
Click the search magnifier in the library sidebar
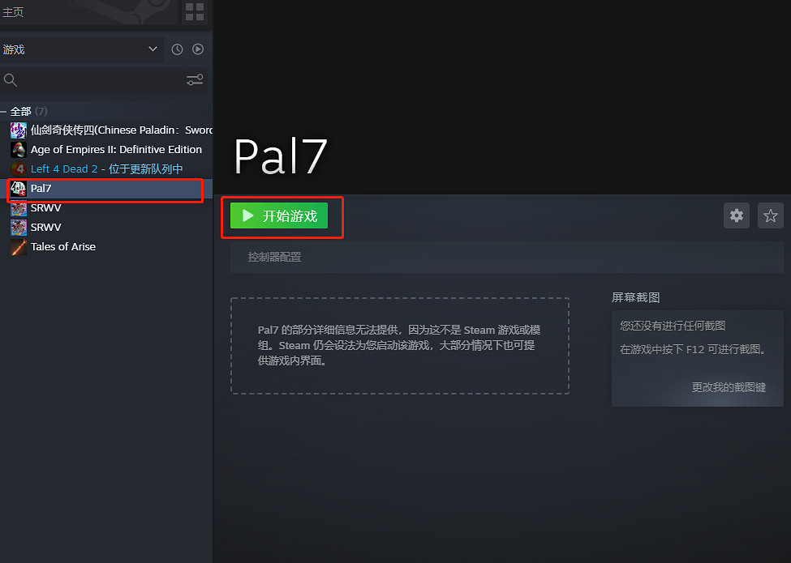(11, 80)
